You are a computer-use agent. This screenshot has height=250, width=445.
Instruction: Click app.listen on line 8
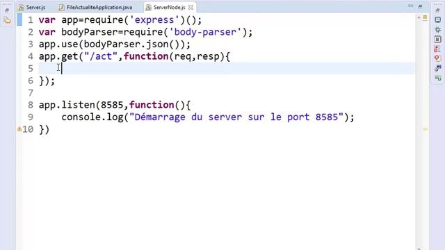click(x=67, y=105)
